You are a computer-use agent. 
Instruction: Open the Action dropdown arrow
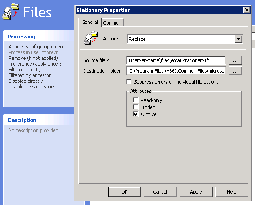click(238, 39)
